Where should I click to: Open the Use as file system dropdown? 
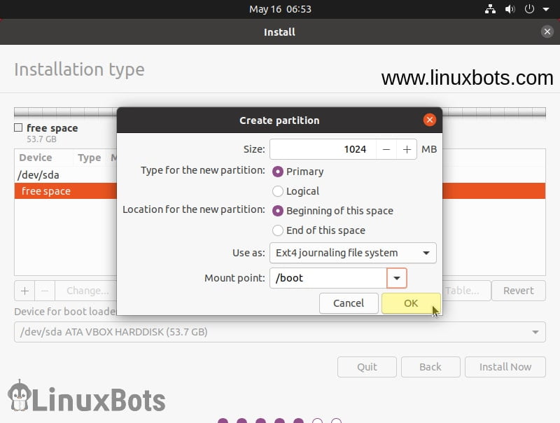353,253
